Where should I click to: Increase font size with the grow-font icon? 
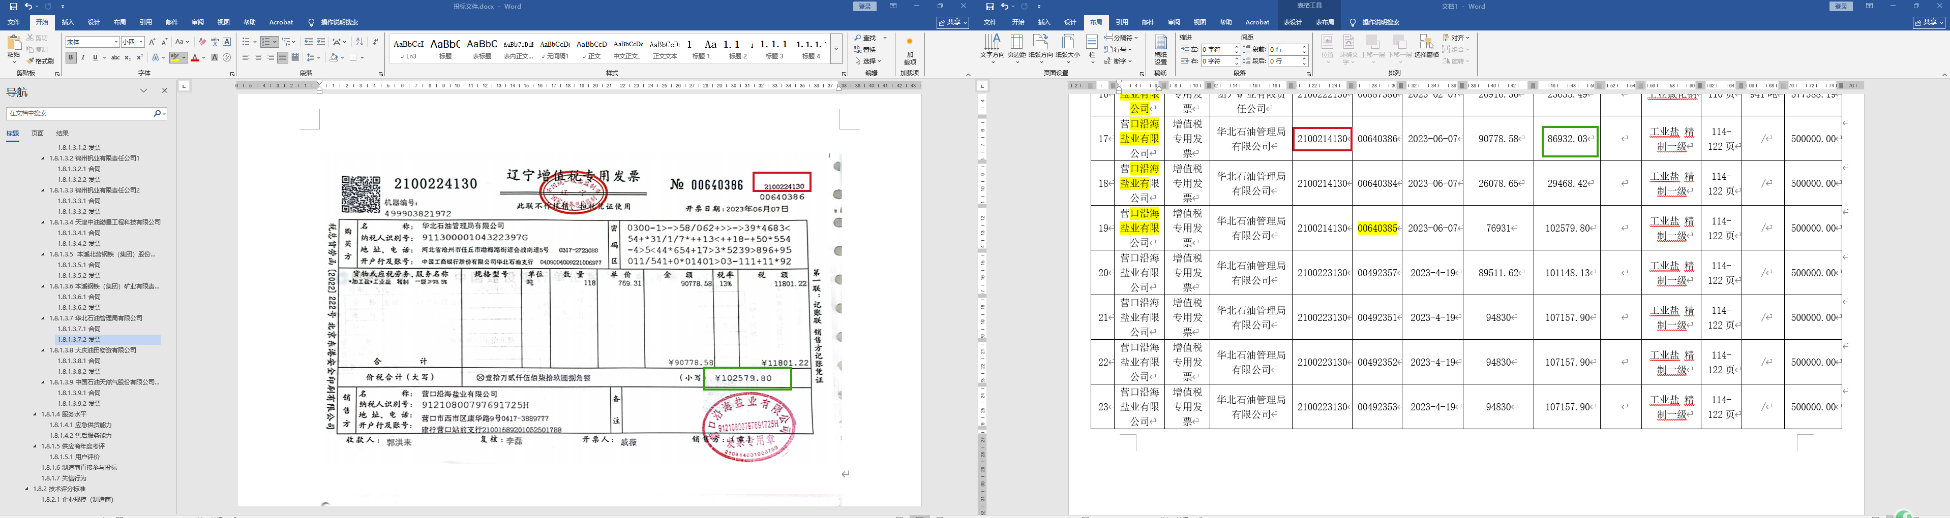tap(152, 42)
